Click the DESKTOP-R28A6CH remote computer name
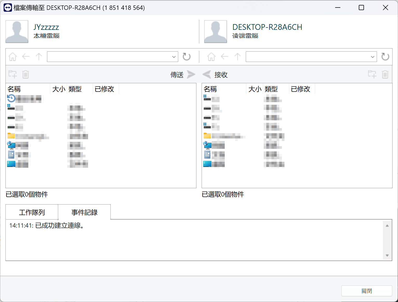This screenshot has width=398, height=302. (267, 27)
